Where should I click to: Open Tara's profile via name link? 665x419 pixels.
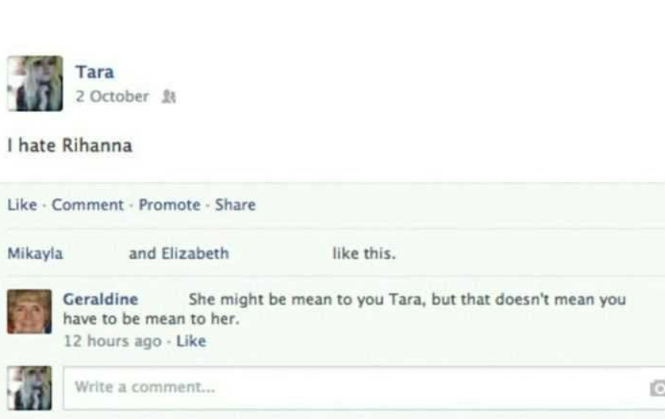coord(94,72)
